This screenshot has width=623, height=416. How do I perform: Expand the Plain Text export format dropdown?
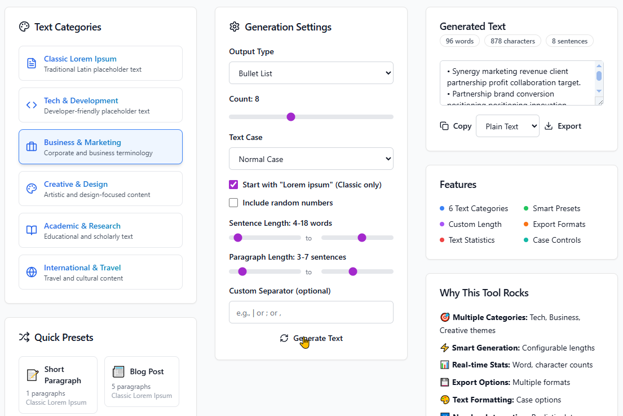pyautogui.click(x=507, y=126)
